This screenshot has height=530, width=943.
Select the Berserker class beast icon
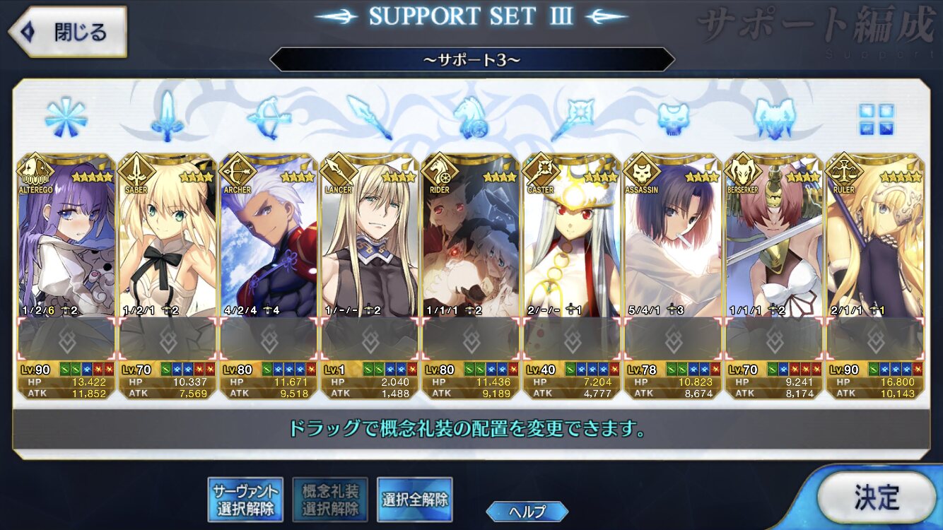point(775,117)
